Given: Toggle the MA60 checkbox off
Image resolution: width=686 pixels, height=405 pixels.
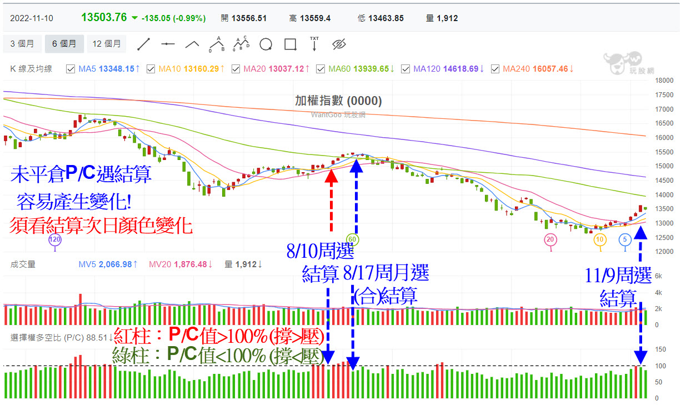Looking at the screenshot, I should pyautogui.click(x=319, y=69).
